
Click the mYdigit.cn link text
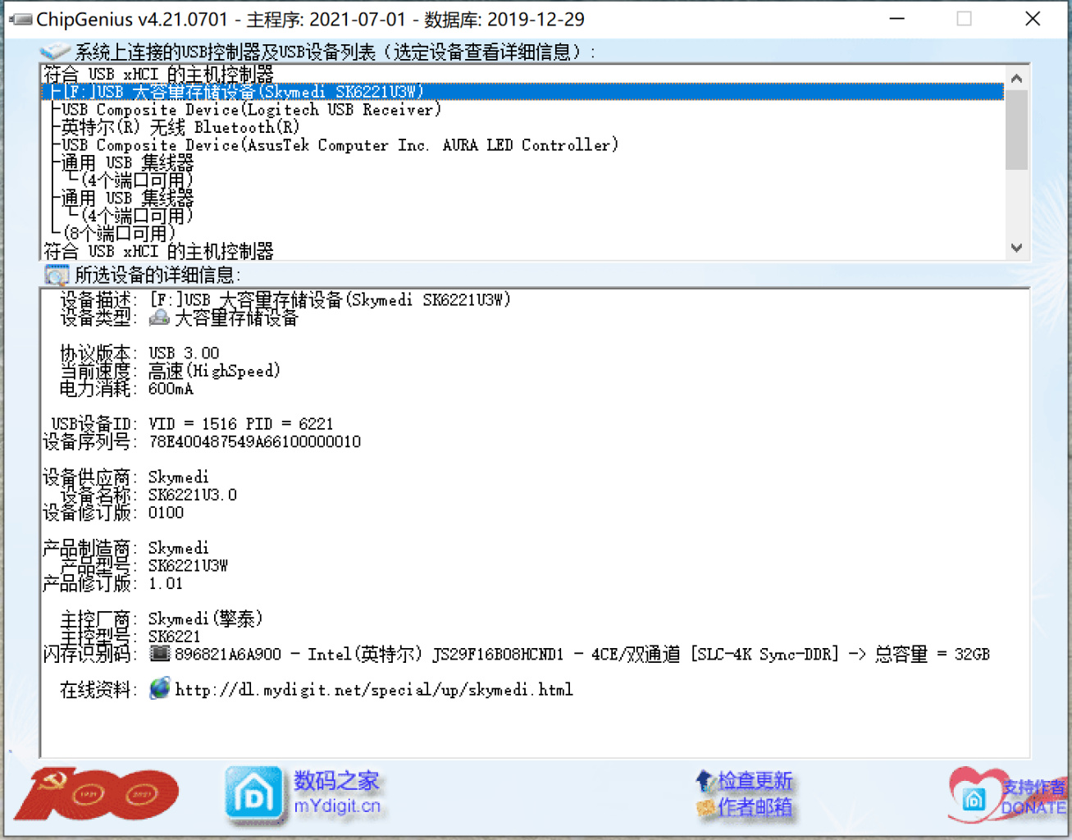337,806
